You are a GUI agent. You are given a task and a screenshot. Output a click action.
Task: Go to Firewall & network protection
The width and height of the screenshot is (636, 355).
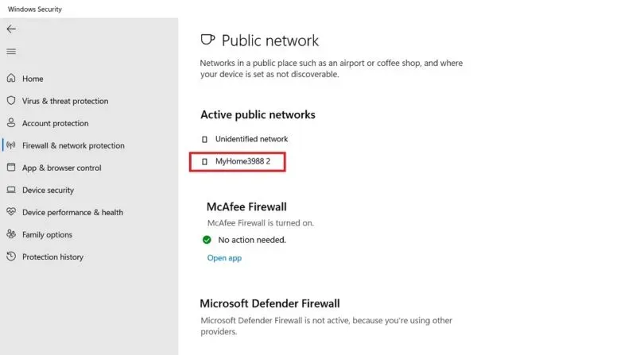[73, 145]
